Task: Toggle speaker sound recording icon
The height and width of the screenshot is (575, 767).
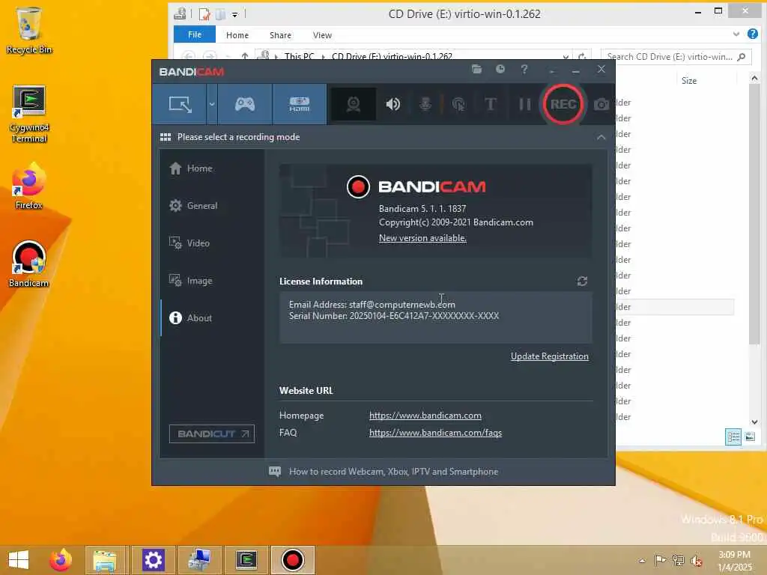Action: 392,104
